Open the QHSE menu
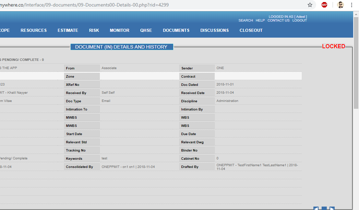The width and height of the screenshot is (359, 210). (146, 30)
